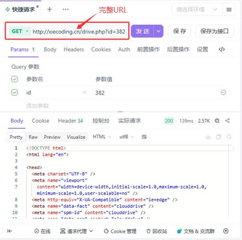Click the <head> line in the response code
Screen dimensions: 242x240
34,167
